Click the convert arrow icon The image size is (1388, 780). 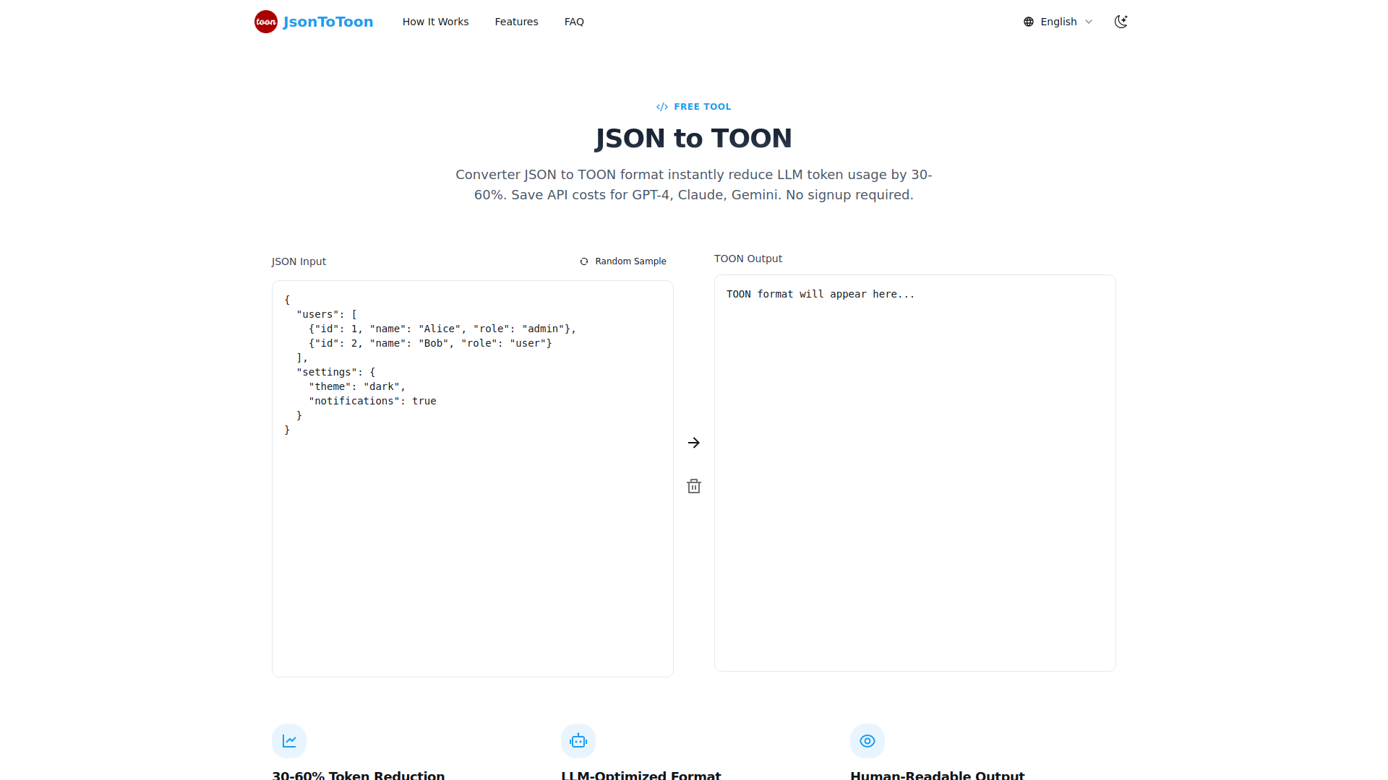694,443
